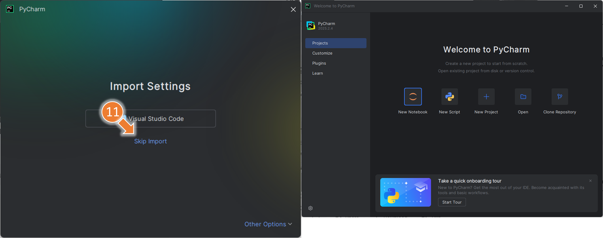Close the Welcome to PyCharm window

595,6
